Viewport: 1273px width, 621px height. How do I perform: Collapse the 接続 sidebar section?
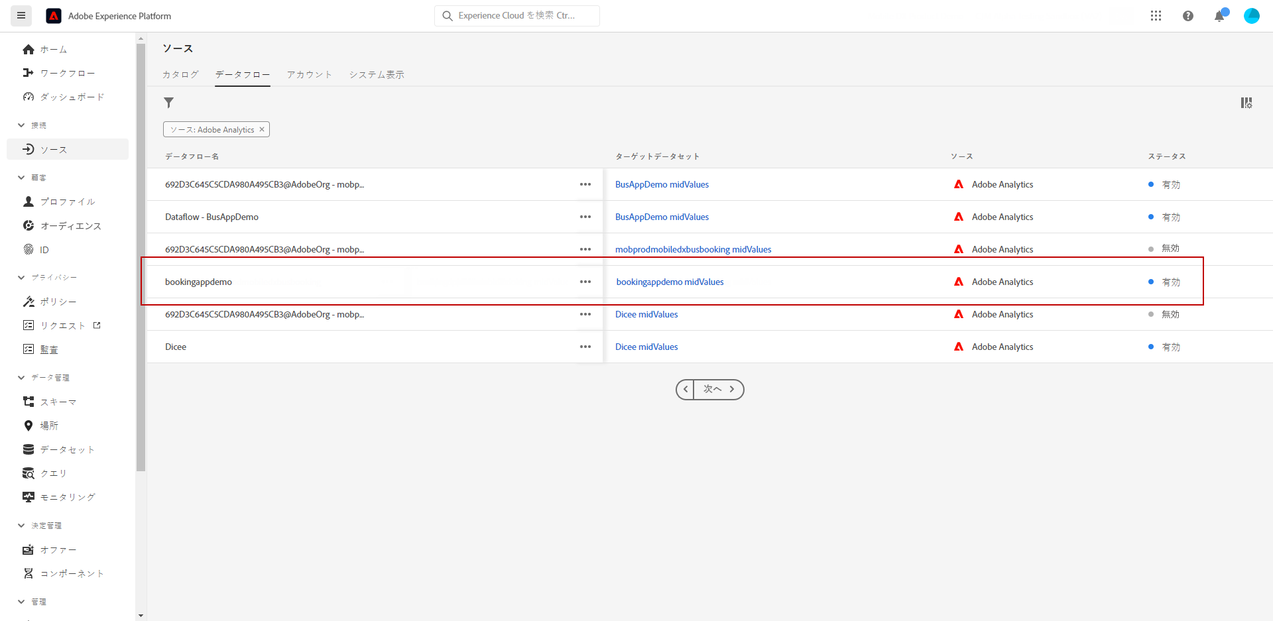[21, 125]
